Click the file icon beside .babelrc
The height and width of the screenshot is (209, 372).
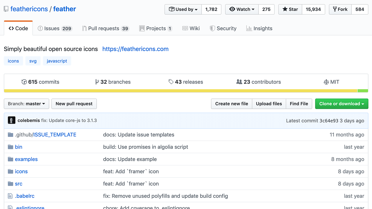(x=10, y=196)
